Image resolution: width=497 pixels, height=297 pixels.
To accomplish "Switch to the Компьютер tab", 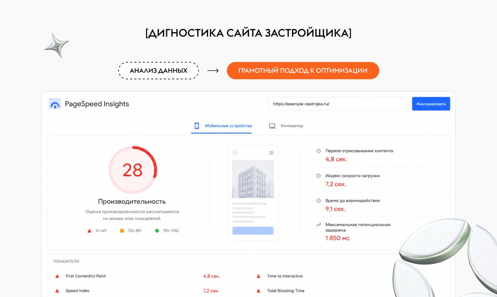I will pos(286,126).
